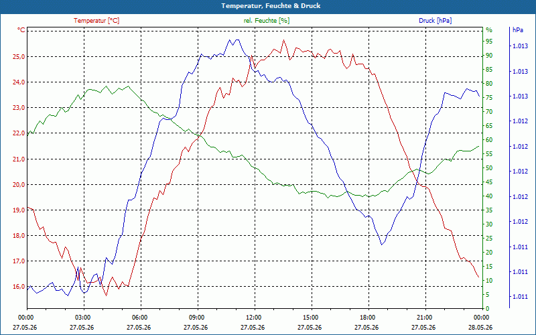The width and height of the screenshot is (536, 335).
Task: Click the "40" humidity axis value
Action: 489,196
